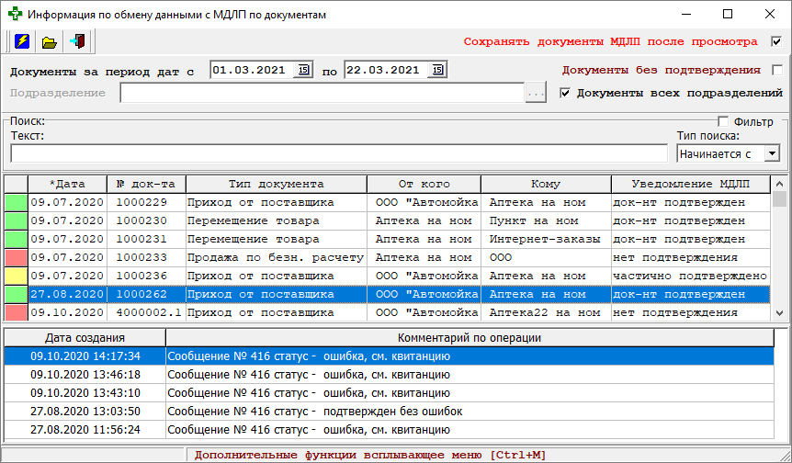
Task: Open the start date calendar picker
Action: click(x=303, y=70)
